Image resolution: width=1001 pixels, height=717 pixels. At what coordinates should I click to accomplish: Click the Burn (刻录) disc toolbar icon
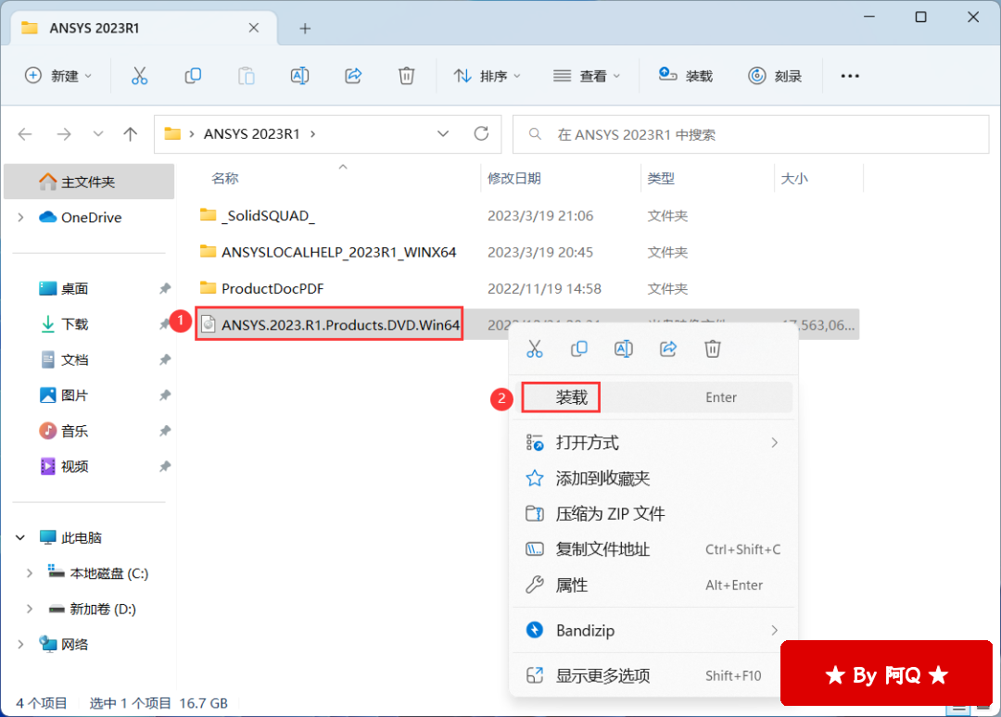pos(775,76)
